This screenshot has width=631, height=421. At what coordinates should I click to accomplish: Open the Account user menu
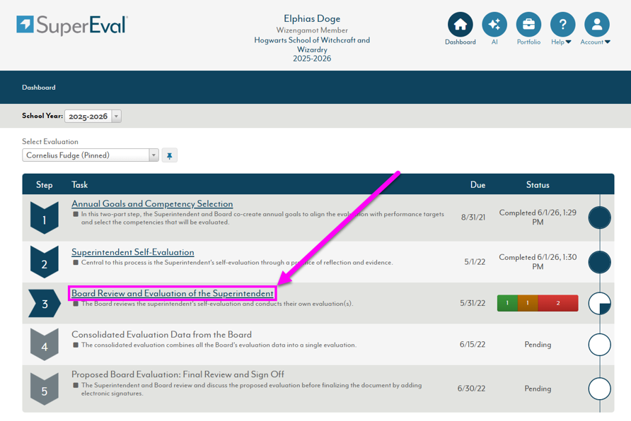[597, 25]
